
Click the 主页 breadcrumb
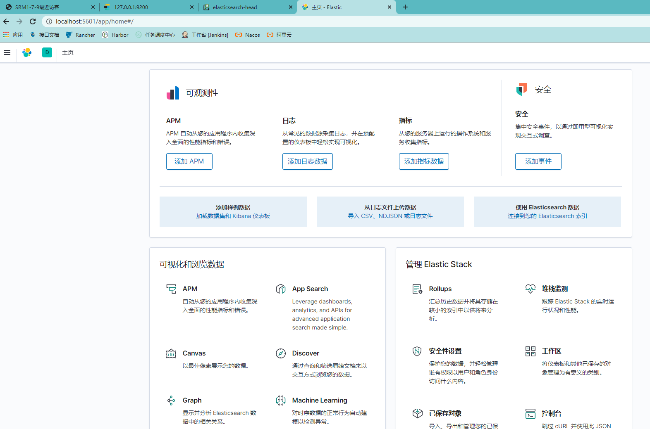point(68,52)
